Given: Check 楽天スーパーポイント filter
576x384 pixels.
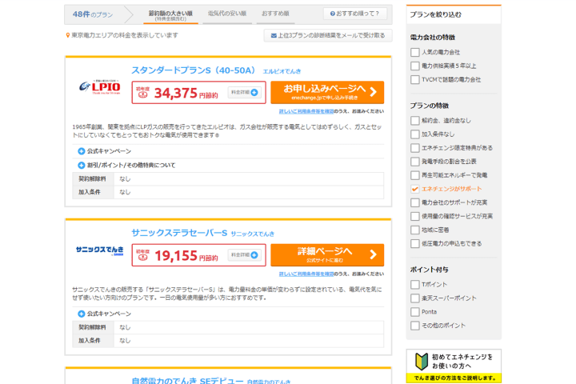Looking at the screenshot, I should click(414, 298).
